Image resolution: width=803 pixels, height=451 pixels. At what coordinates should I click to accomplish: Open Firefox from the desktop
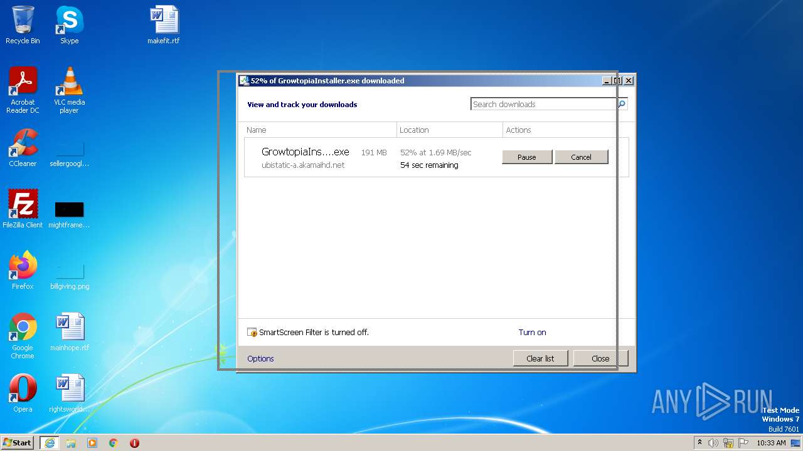pos(23,270)
